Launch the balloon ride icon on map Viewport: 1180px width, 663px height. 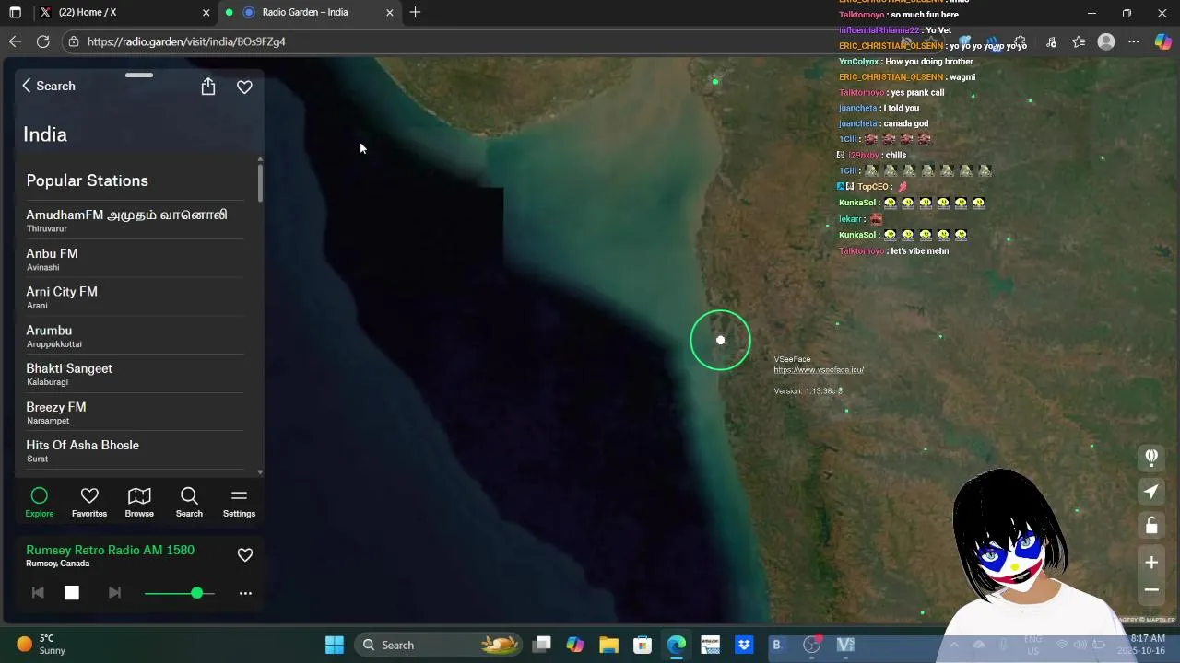pos(1151,457)
